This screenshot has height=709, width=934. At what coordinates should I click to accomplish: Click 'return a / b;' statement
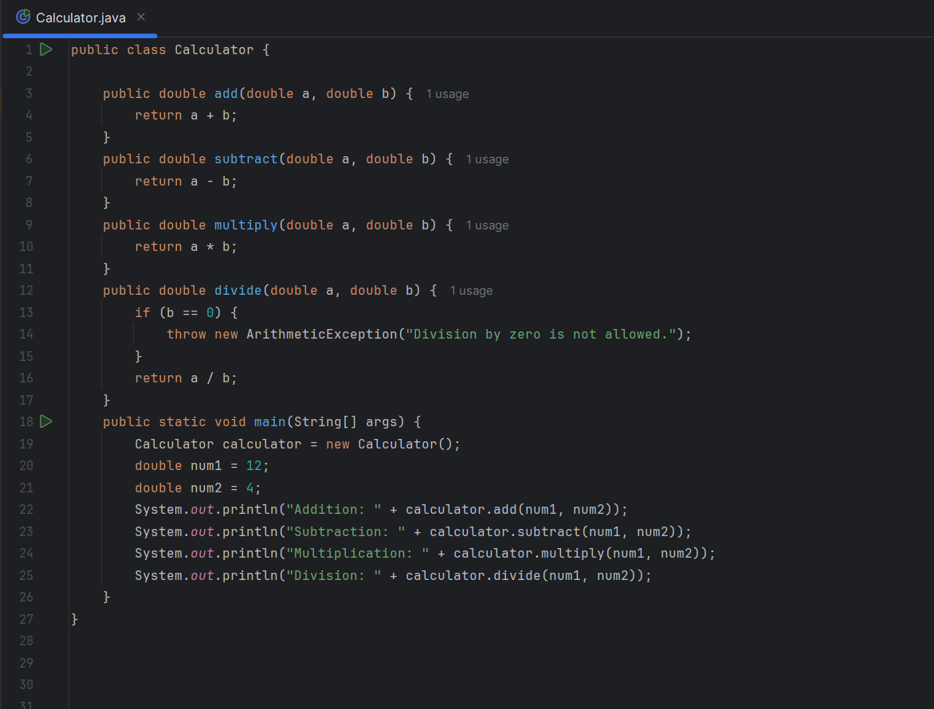click(x=186, y=378)
